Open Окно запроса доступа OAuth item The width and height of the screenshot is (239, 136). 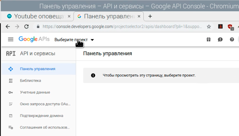click(x=38, y=104)
